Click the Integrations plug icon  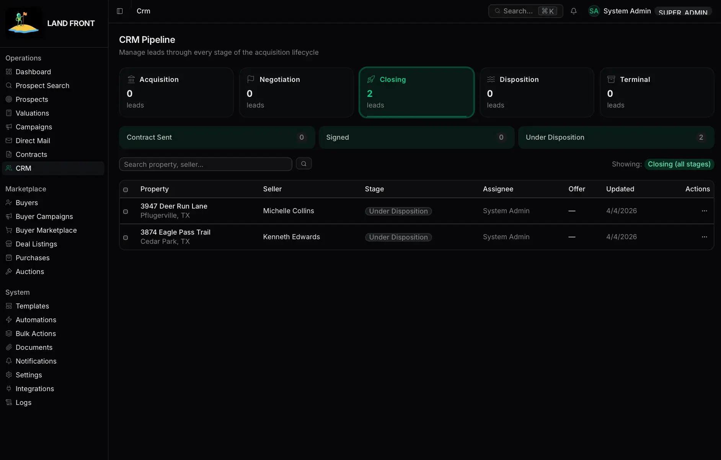(x=9, y=388)
